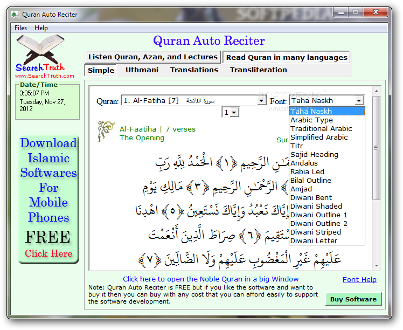This screenshot has width=403, height=330.
Task: Open the Files menu
Action: click(x=20, y=28)
